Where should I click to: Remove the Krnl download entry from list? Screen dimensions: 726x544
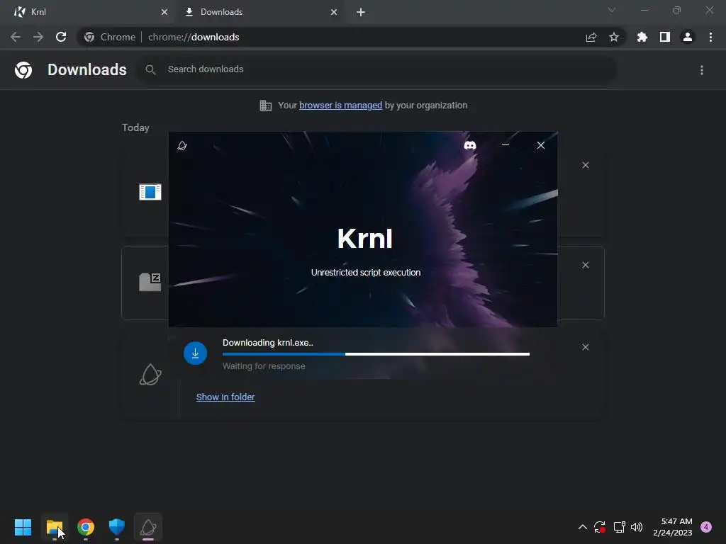586,347
